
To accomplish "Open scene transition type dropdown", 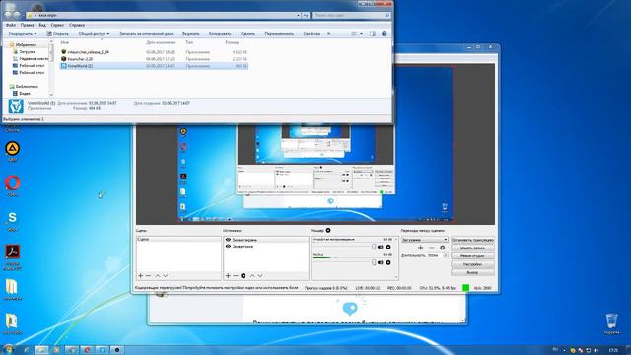I will pos(425,239).
